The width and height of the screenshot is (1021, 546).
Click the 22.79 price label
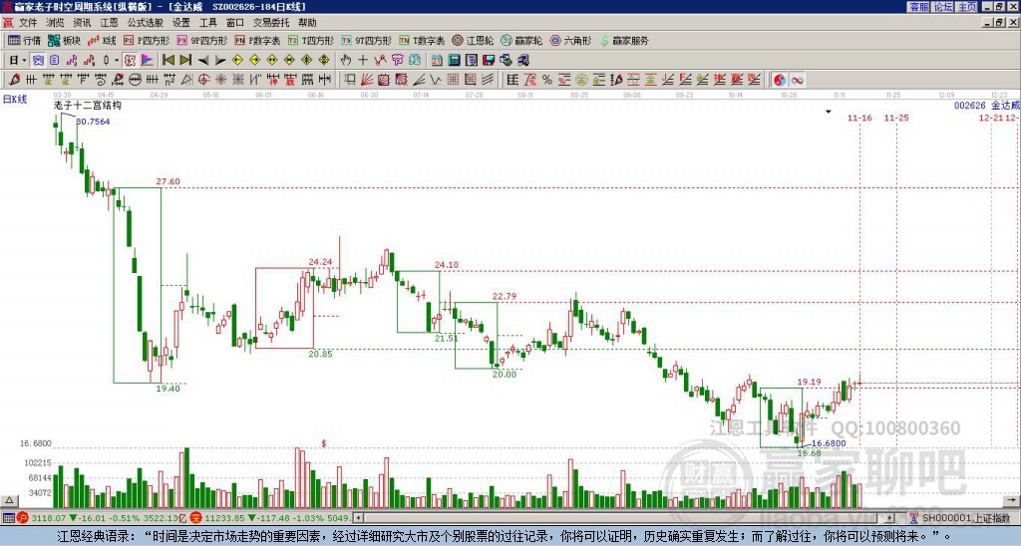pos(504,297)
